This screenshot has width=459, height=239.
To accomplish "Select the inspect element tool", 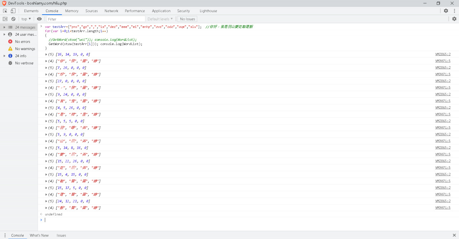I will coord(5,11).
